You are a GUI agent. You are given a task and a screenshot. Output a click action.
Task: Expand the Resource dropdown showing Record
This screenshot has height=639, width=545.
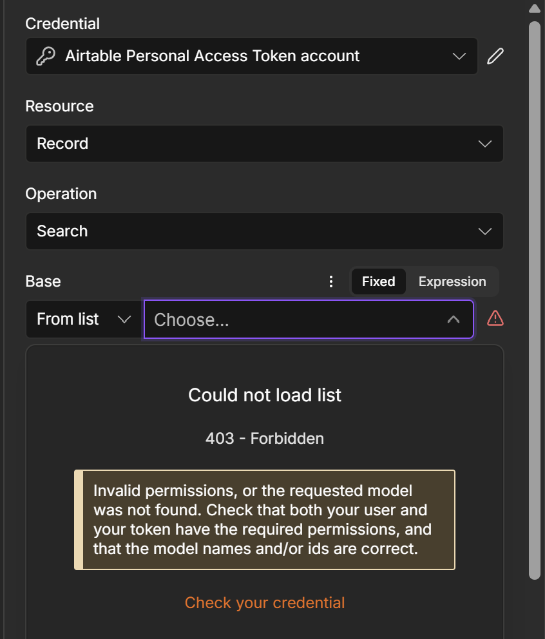tap(265, 144)
